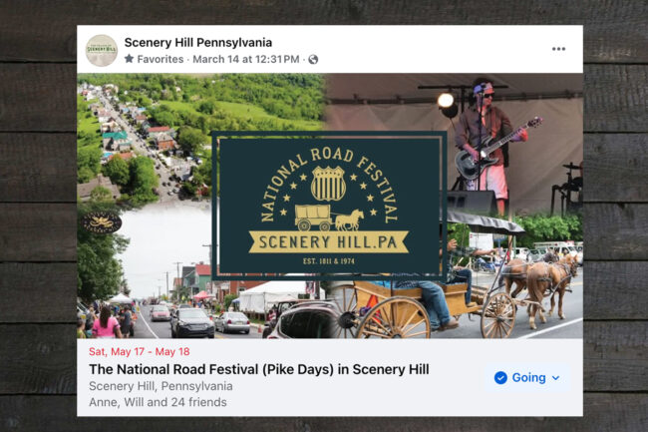Open the Scenery Hill Pennsylvania page name
648x432 pixels.
(198, 43)
